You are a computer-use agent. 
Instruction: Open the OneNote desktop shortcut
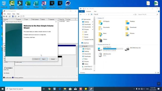[x=44, y=5]
